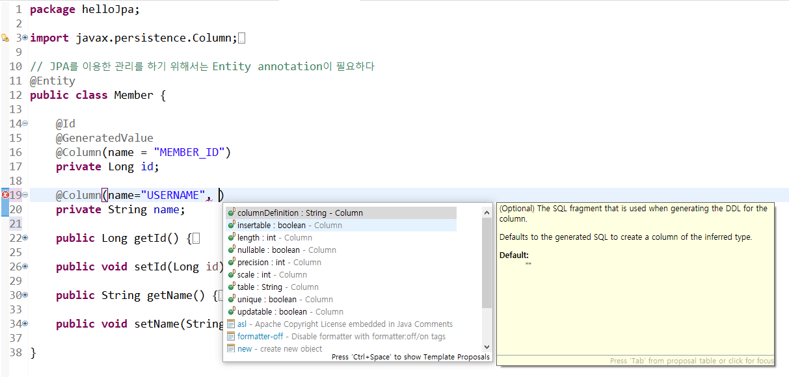Select the nullable : boolean proposal
Viewport: 789px width, 377px height.
[x=341, y=250]
